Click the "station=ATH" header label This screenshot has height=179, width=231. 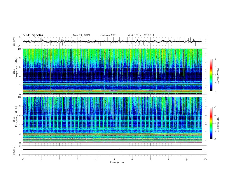coord(108,35)
